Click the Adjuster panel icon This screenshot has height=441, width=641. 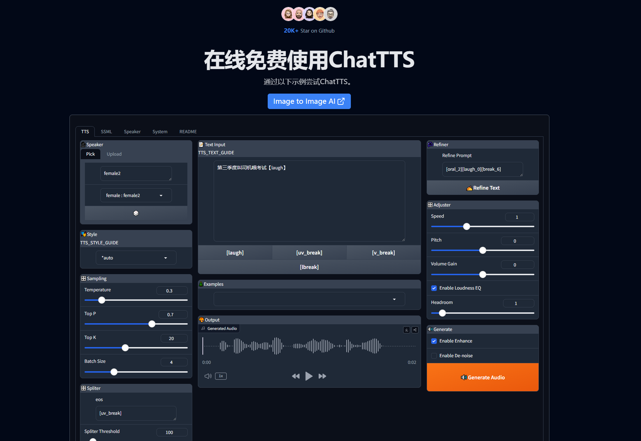[x=430, y=205]
